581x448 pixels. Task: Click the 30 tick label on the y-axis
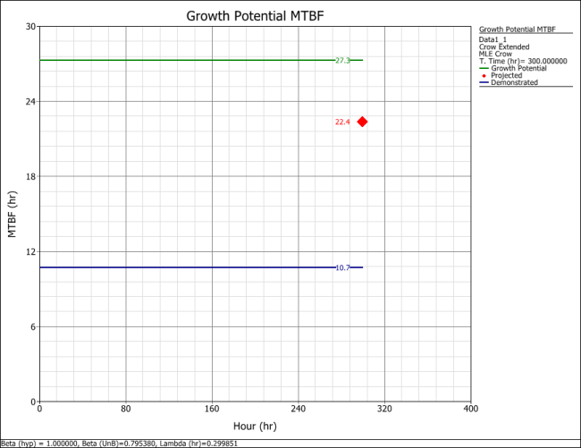30,27
